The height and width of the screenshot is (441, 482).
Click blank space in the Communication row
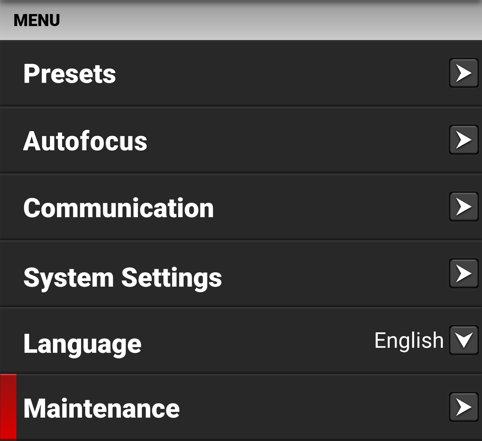point(321,208)
